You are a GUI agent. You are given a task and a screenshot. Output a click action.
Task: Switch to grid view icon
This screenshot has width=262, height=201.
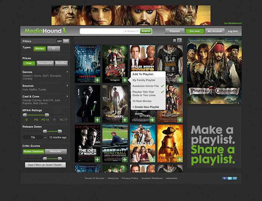tap(174, 40)
